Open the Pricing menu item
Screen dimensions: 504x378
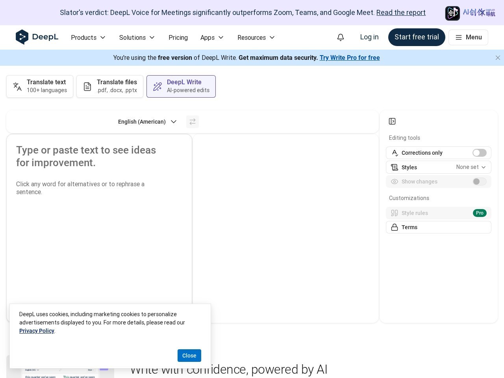(x=178, y=37)
